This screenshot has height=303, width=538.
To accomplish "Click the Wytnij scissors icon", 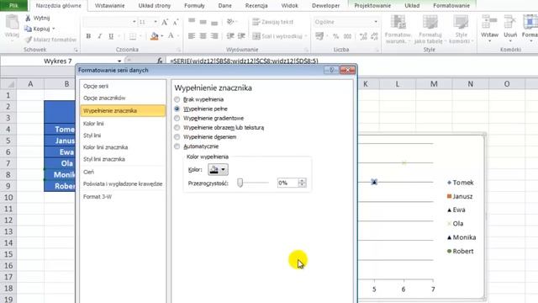I will click(x=28, y=18).
